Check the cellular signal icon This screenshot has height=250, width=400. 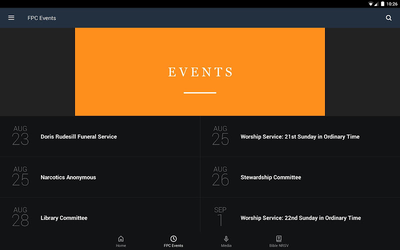click(376, 4)
